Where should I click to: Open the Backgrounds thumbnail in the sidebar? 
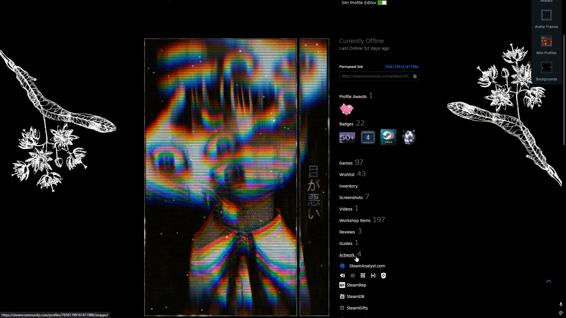tap(546, 67)
